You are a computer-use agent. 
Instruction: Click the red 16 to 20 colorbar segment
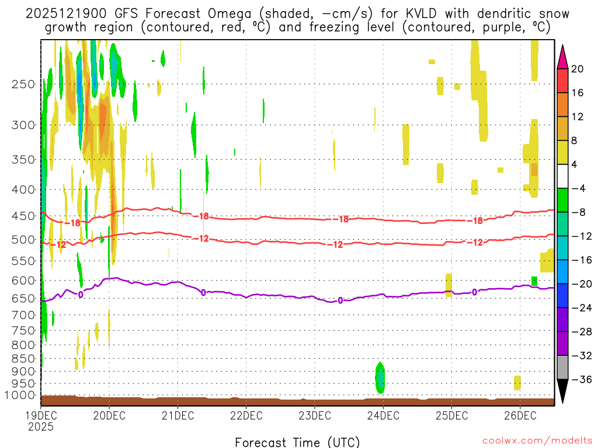(562, 80)
